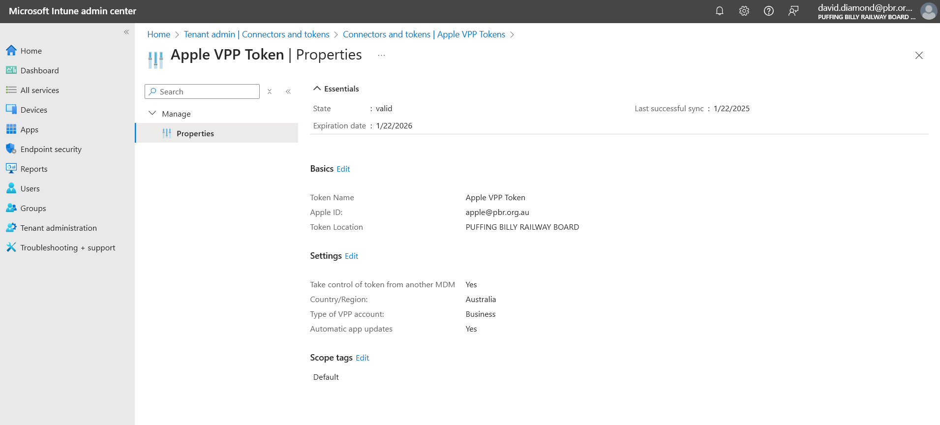
Task: Click the Reports icon in sidebar
Action: (x=11, y=168)
